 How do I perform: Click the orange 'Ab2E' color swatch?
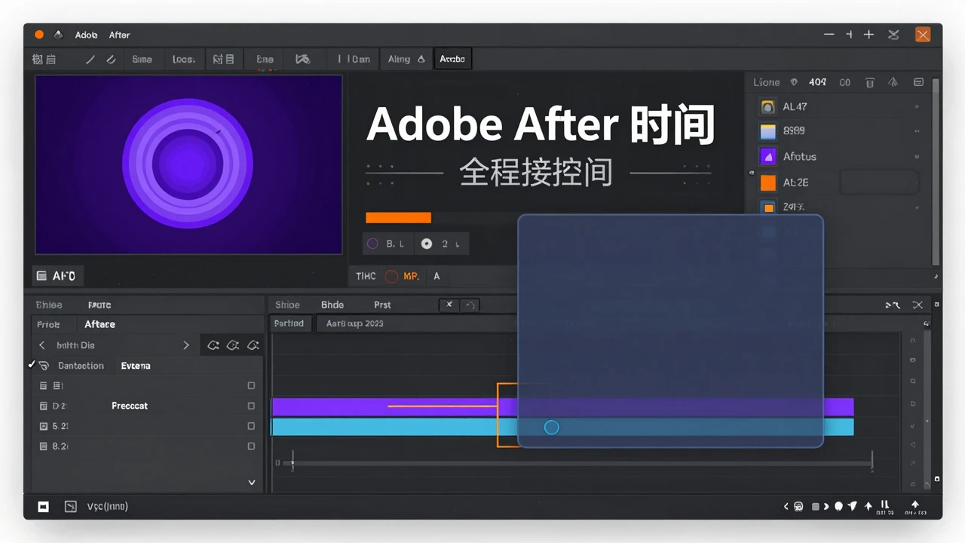(x=767, y=183)
